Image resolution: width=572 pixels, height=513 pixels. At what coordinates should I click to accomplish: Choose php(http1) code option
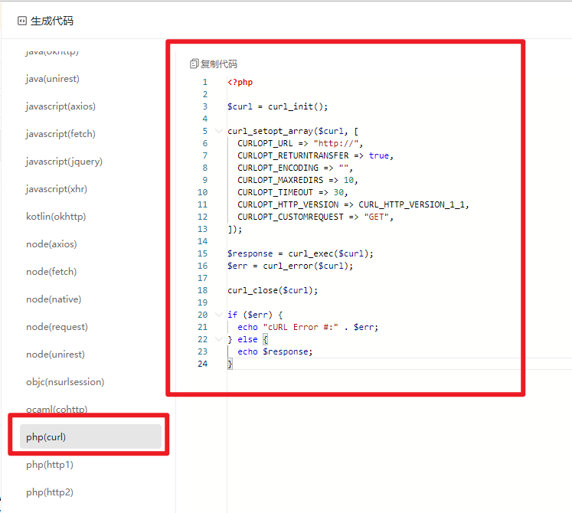pyautogui.click(x=50, y=465)
